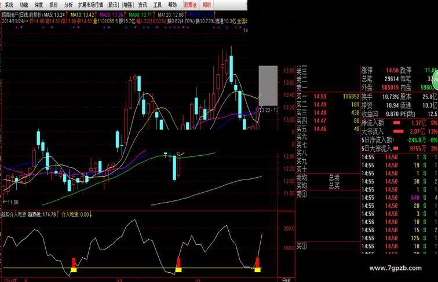Screen dimensions: 438x282
Task: Click the 100.0 indicator axis label
Action: [289, 248]
